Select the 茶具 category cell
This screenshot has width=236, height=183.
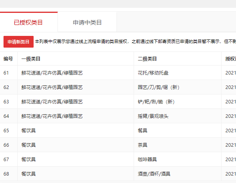pos(143,145)
